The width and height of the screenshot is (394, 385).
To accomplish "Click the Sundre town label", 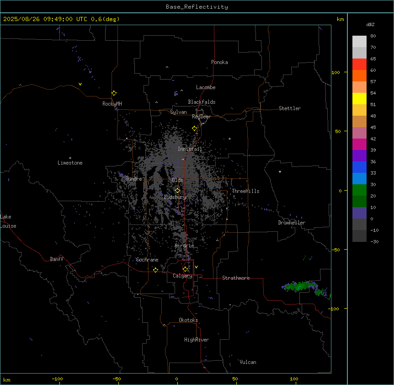I will [133, 179].
